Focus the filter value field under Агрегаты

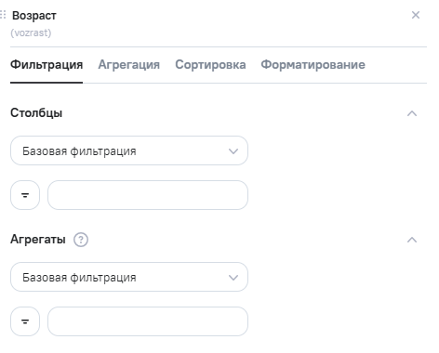[148, 321]
